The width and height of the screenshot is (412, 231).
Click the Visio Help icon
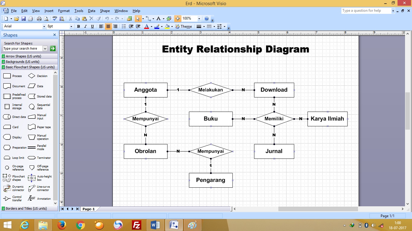pyautogui.click(x=207, y=19)
